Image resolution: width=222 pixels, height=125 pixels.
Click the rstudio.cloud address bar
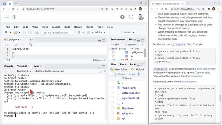[61, 9]
